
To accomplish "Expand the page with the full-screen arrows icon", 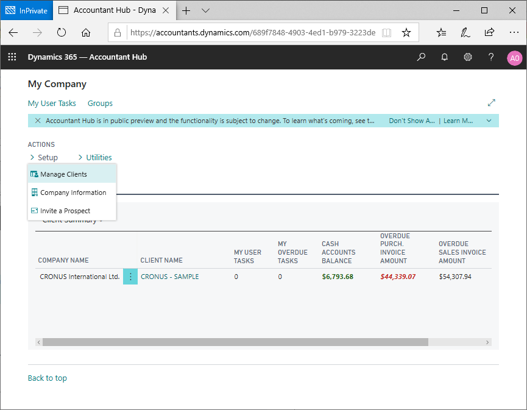I will 492,103.
